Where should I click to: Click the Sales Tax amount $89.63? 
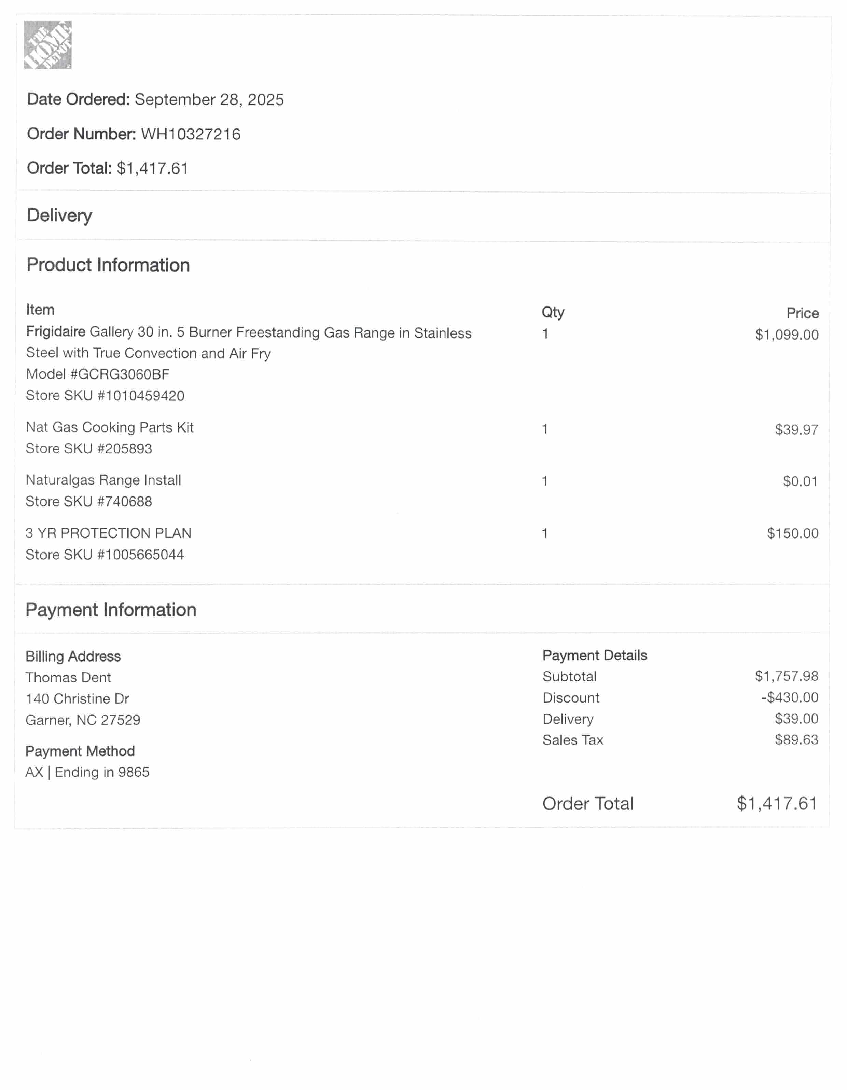pos(796,740)
